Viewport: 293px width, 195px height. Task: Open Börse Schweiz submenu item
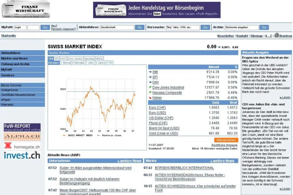(x=22, y=85)
